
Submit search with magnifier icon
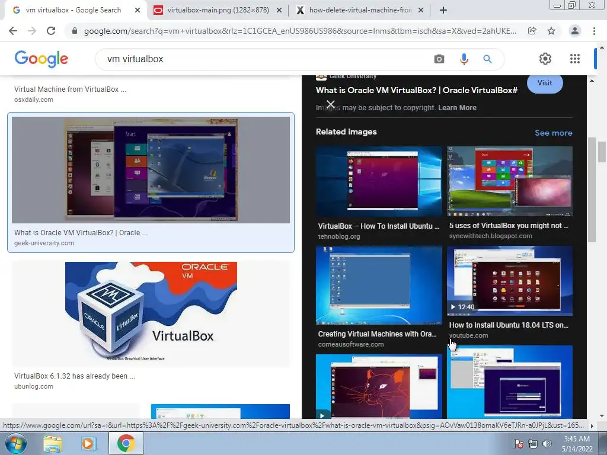[487, 59]
